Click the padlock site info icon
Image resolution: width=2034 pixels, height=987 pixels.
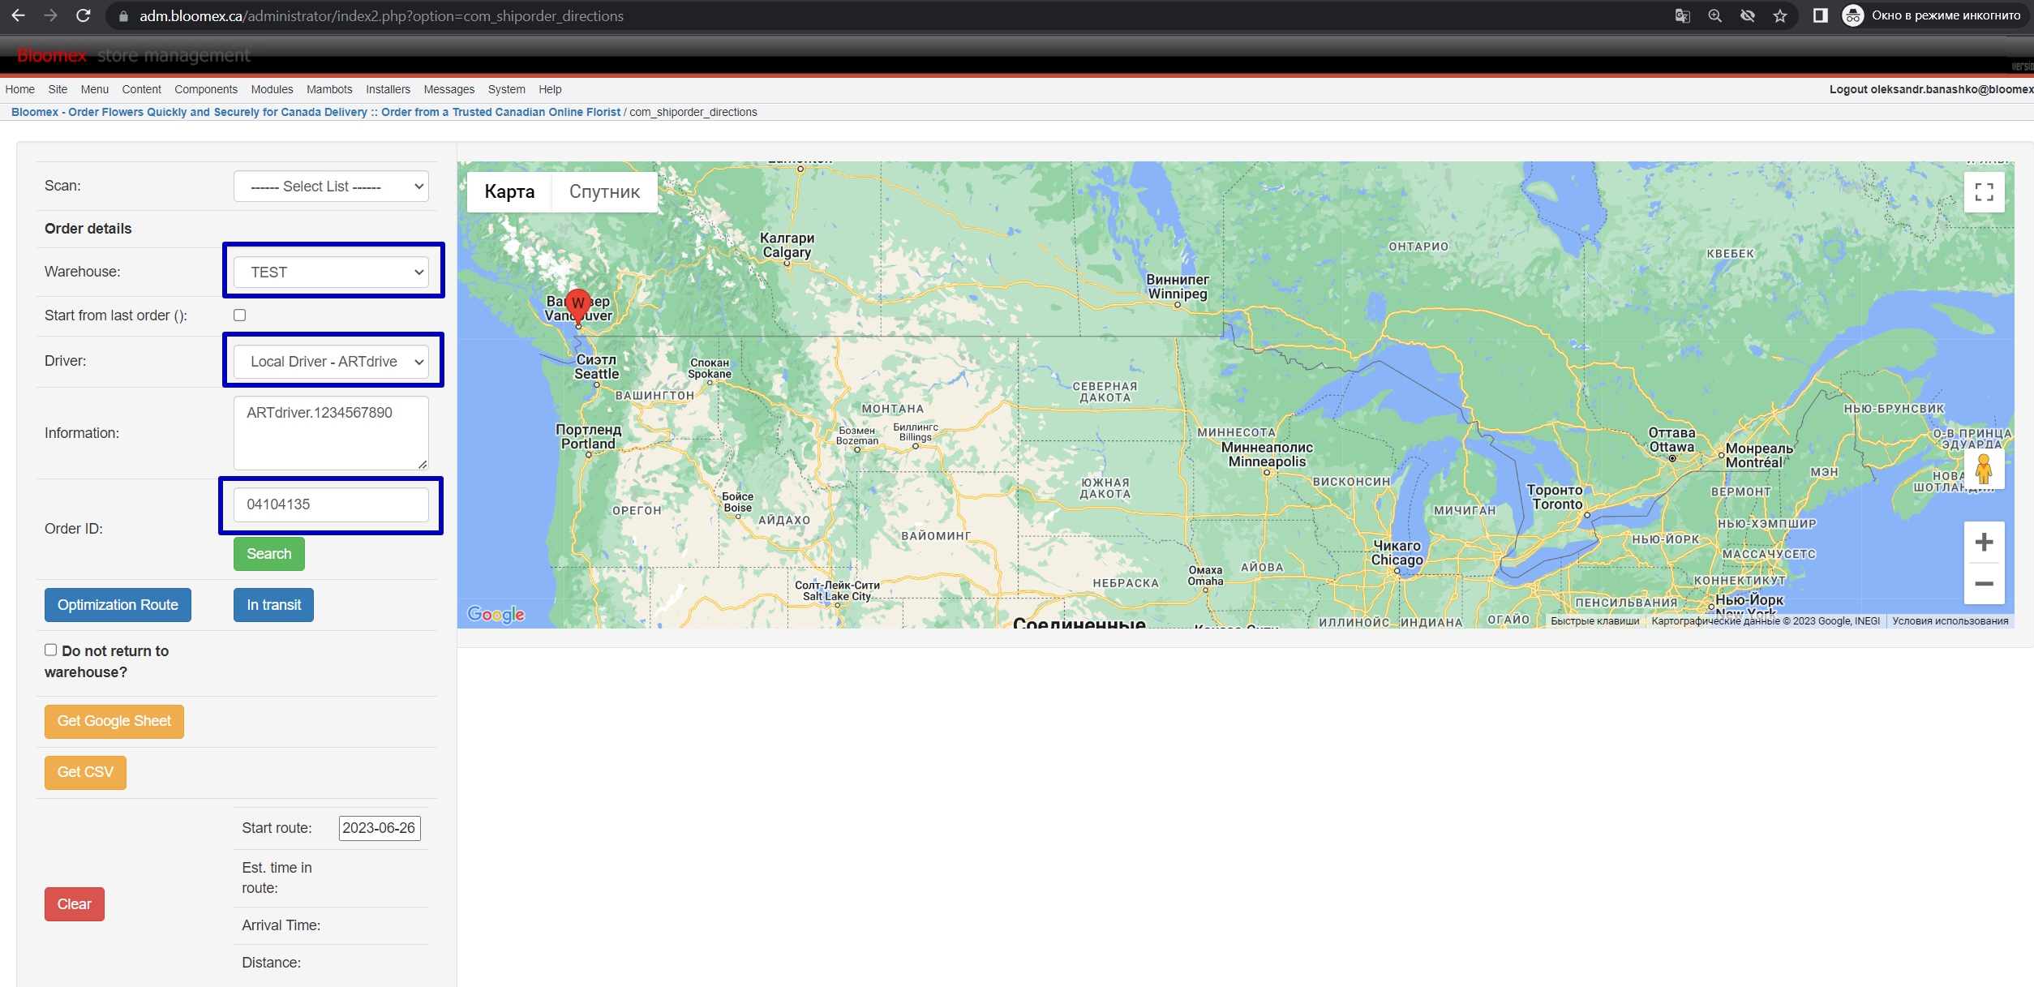[x=123, y=16]
